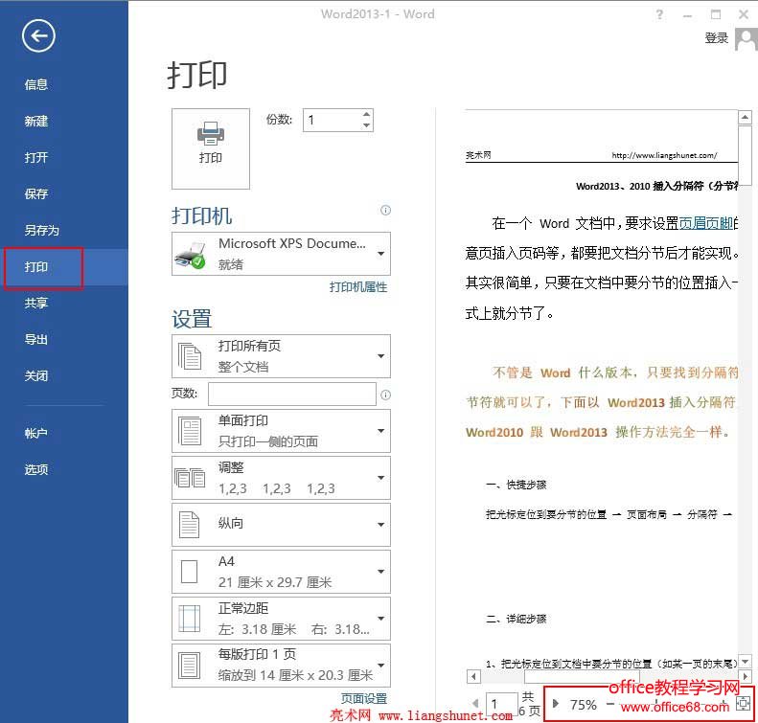Decrease copies with the down spinner arrow
758x723 pixels.
(x=366, y=125)
